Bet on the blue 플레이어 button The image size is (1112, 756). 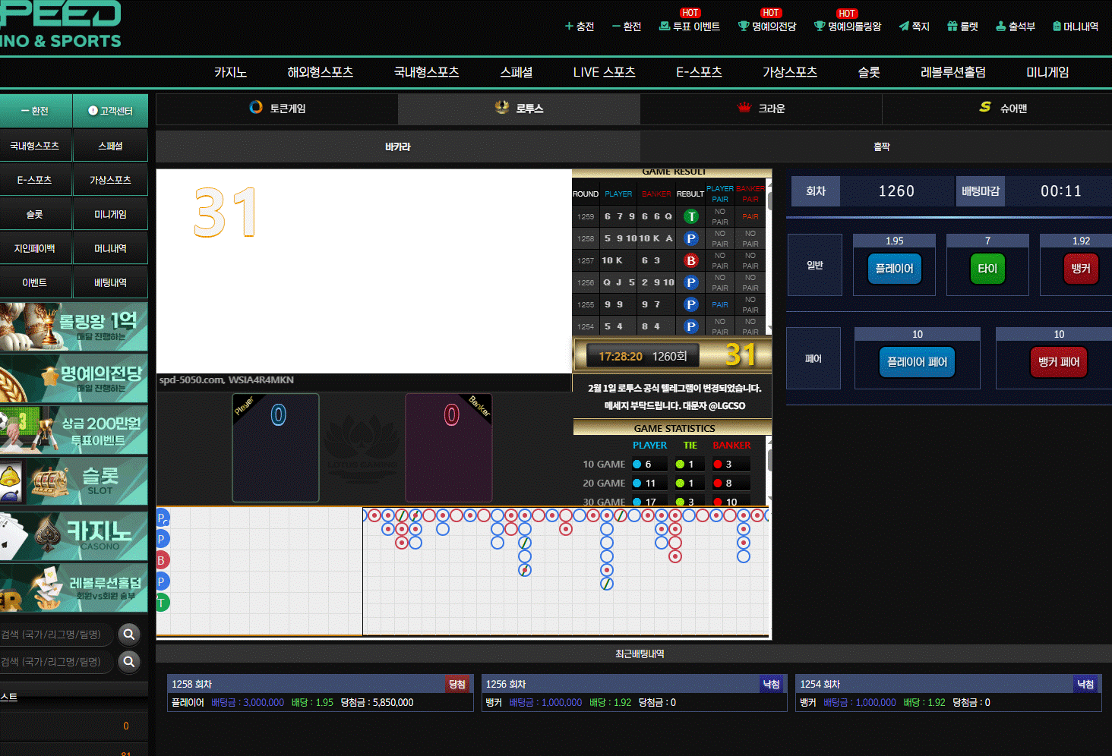pos(894,269)
